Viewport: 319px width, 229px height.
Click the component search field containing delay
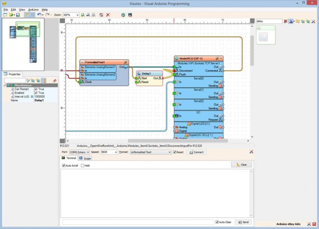(269, 21)
